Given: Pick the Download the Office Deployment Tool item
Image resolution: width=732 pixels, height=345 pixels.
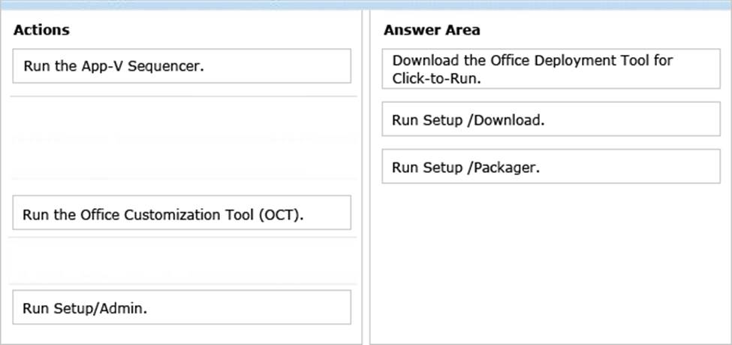Looking at the screenshot, I should [551, 68].
